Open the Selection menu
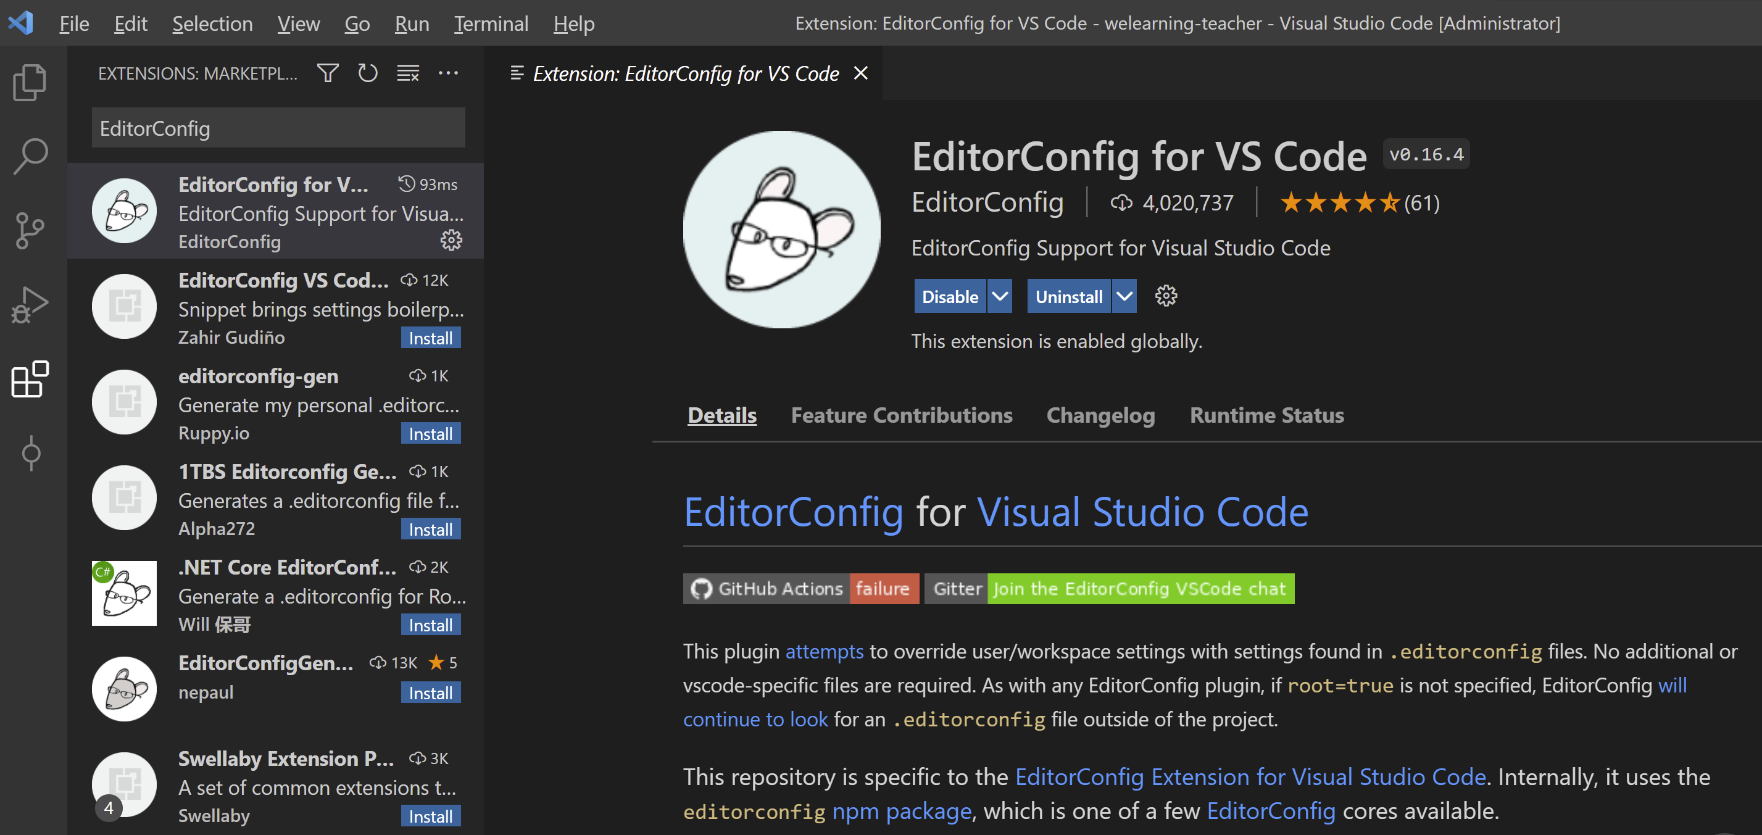Viewport: 1762px width, 835px height. pyautogui.click(x=212, y=23)
